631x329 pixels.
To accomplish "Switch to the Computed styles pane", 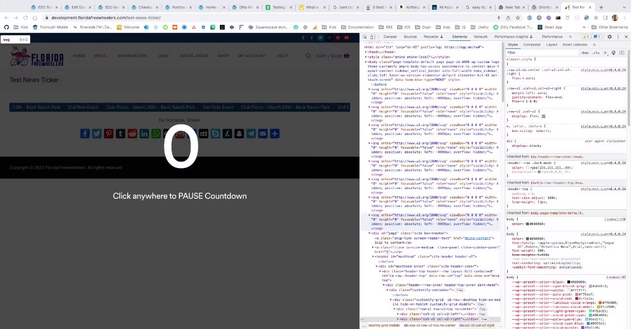I will coord(532,45).
